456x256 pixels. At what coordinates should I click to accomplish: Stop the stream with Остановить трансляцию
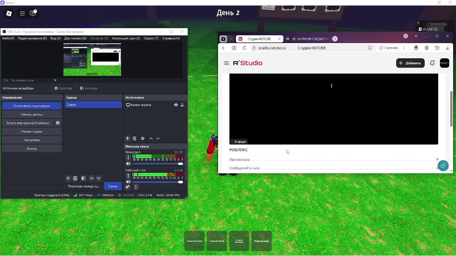tap(32, 106)
